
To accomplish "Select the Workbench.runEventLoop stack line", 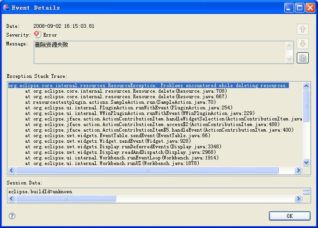I will pos(122,158).
